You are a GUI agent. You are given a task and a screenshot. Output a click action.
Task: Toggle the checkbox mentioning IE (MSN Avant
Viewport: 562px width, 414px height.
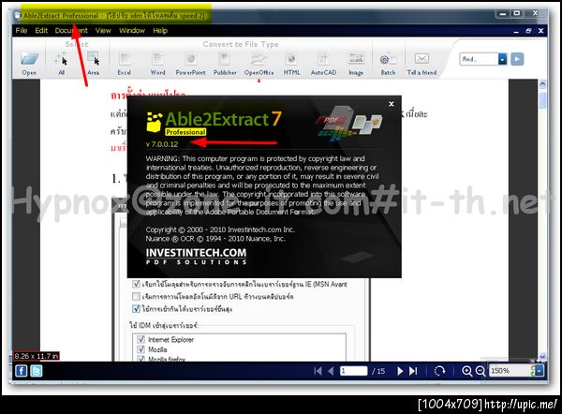click(x=136, y=284)
